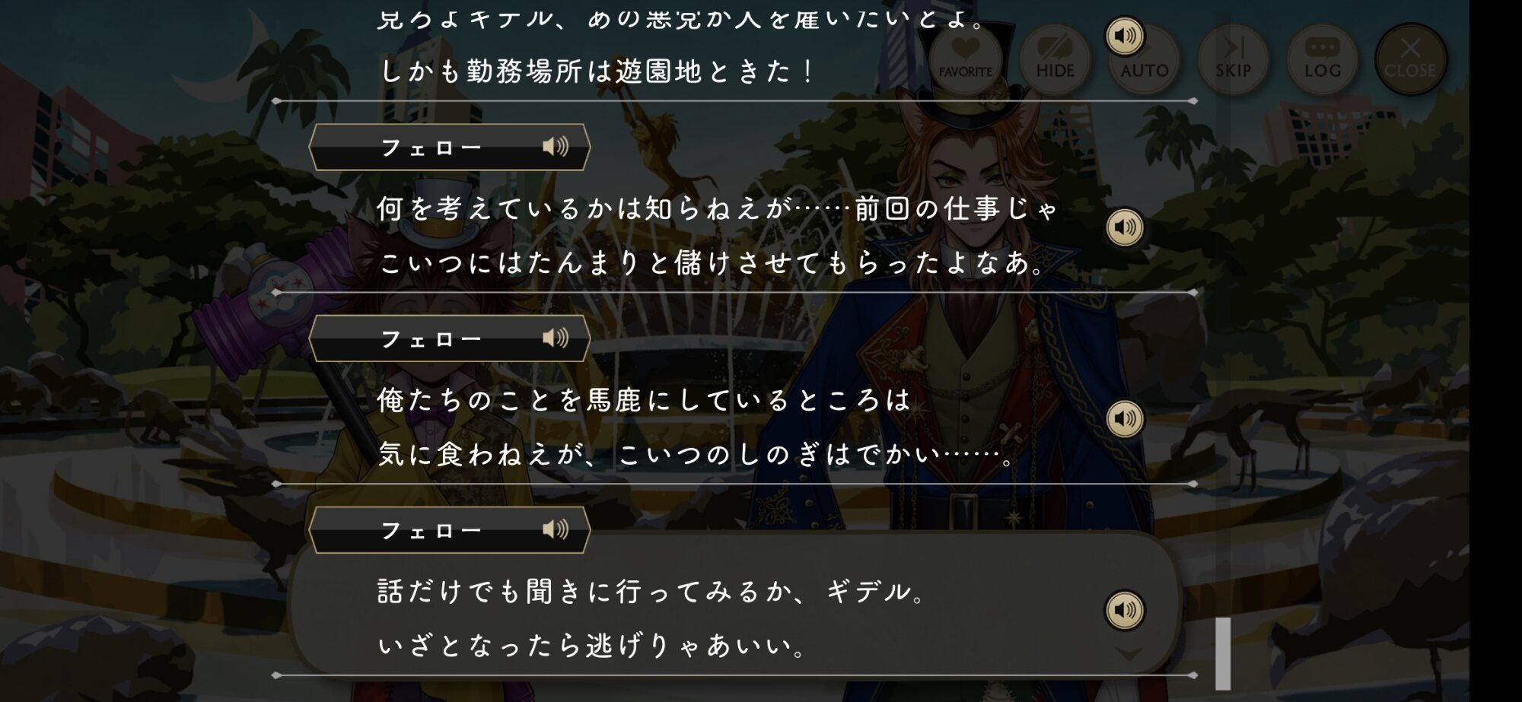The width and height of the screenshot is (1522, 702).
Task: Tap speaker icon on second フェロー nameplate
Action: [x=556, y=338]
